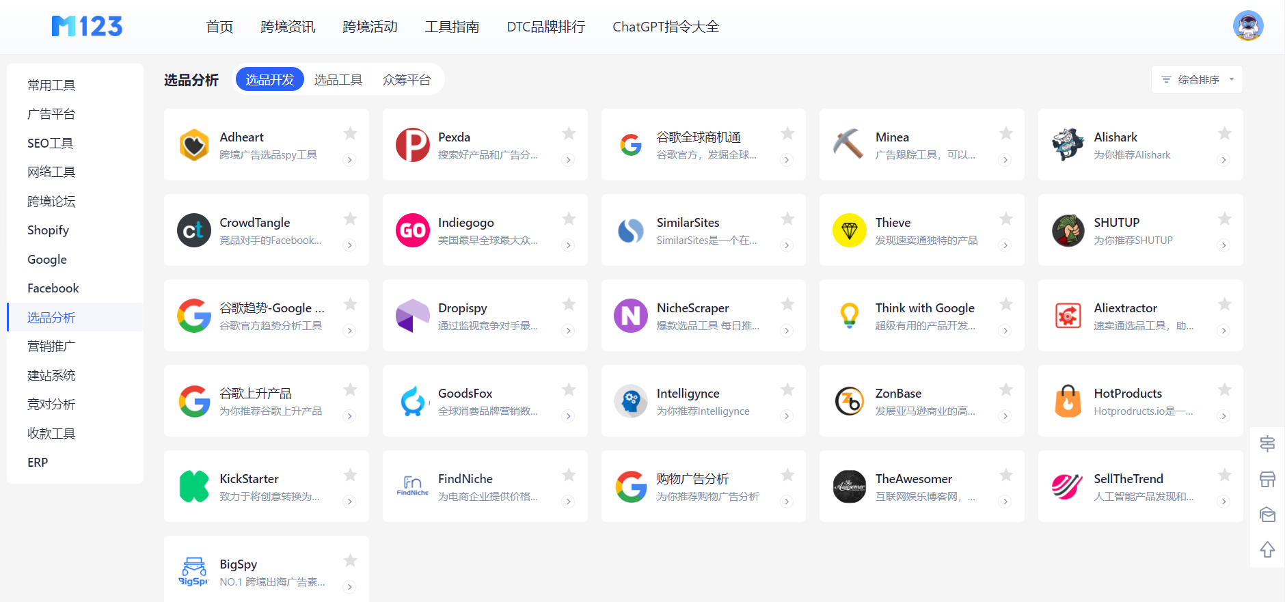Click the Adheart app icon
The height and width of the screenshot is (602, 1285).
tap(194, 145)
